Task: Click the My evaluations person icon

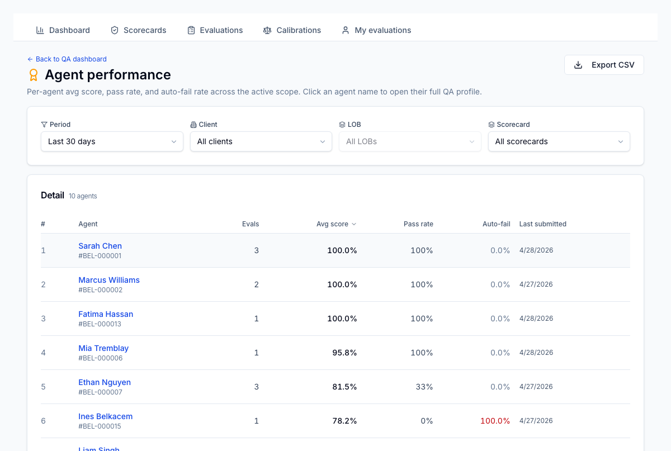Action: [x=346, y=30]
